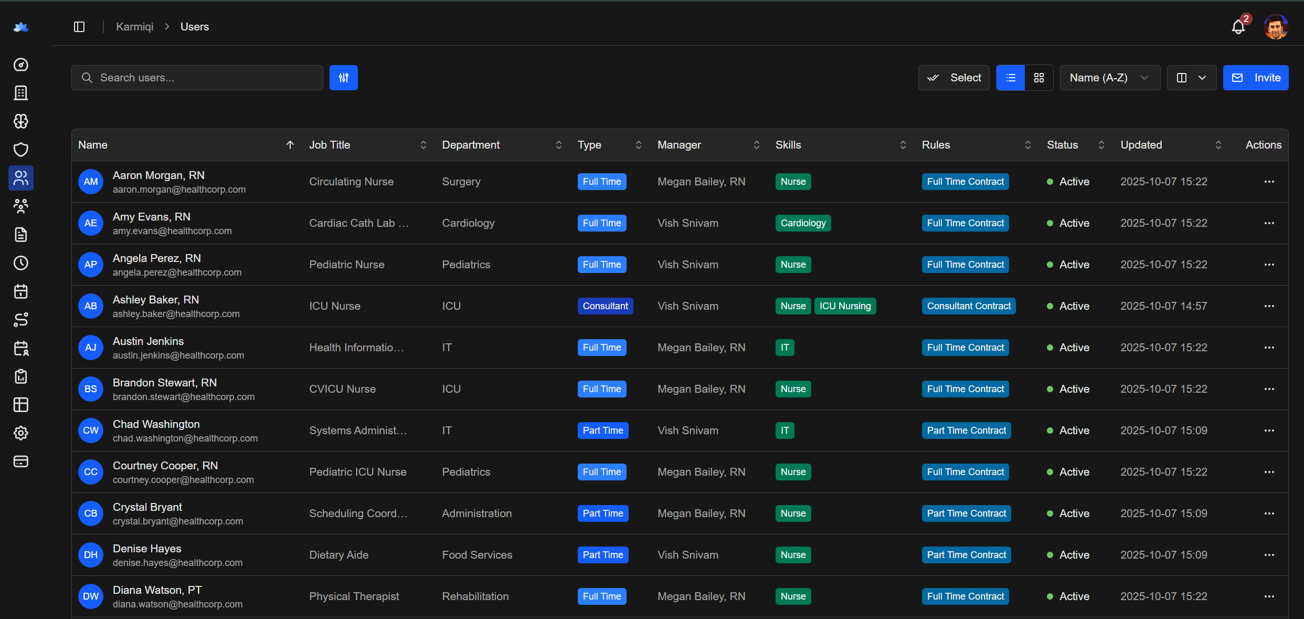
Task: Sort by Name column arrow
Action: (290, 145)
